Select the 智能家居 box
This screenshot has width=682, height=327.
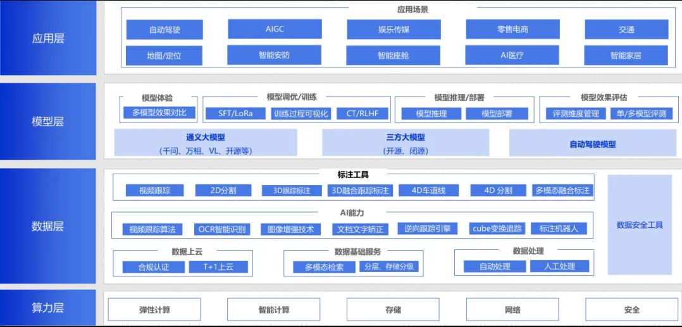click(x=626, y=55)
